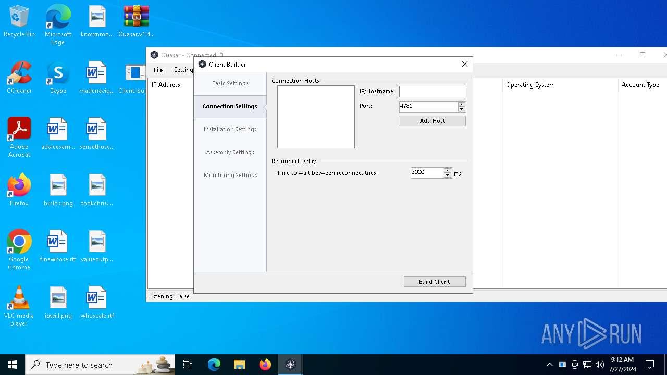Switch to the Installation Settings tab

[230, 129]
